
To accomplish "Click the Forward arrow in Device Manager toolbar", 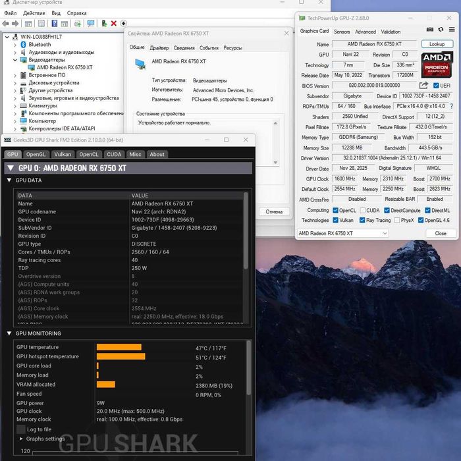I will [x=15, y=24].
